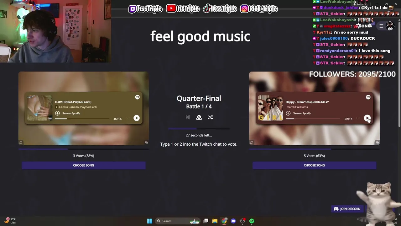This screenshot has width=401, height=226.
Task: Hide the left song embed video
Action: (146, 143)
